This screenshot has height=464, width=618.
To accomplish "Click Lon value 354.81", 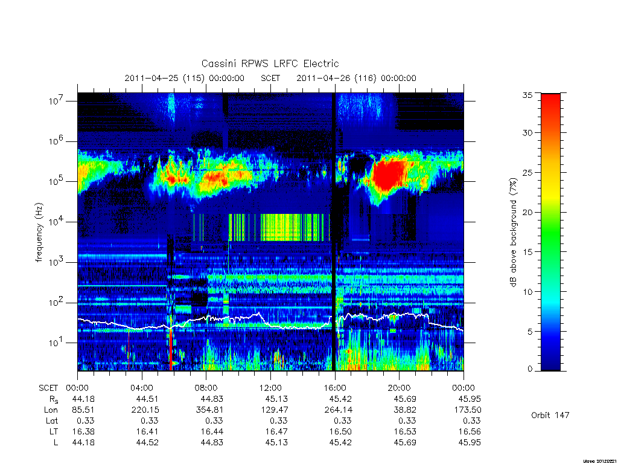I will [209, 410].
